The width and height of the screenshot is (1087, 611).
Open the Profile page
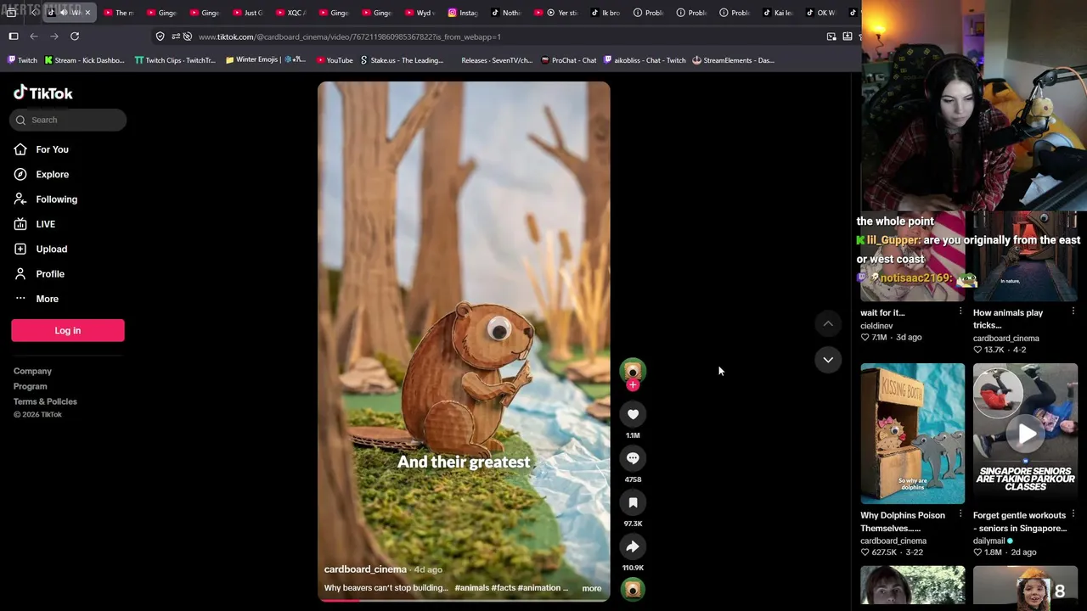pos(50,274)
